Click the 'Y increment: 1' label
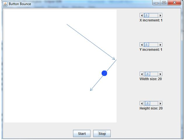Viewport: 184px width, 140px height. pos(151,50)
